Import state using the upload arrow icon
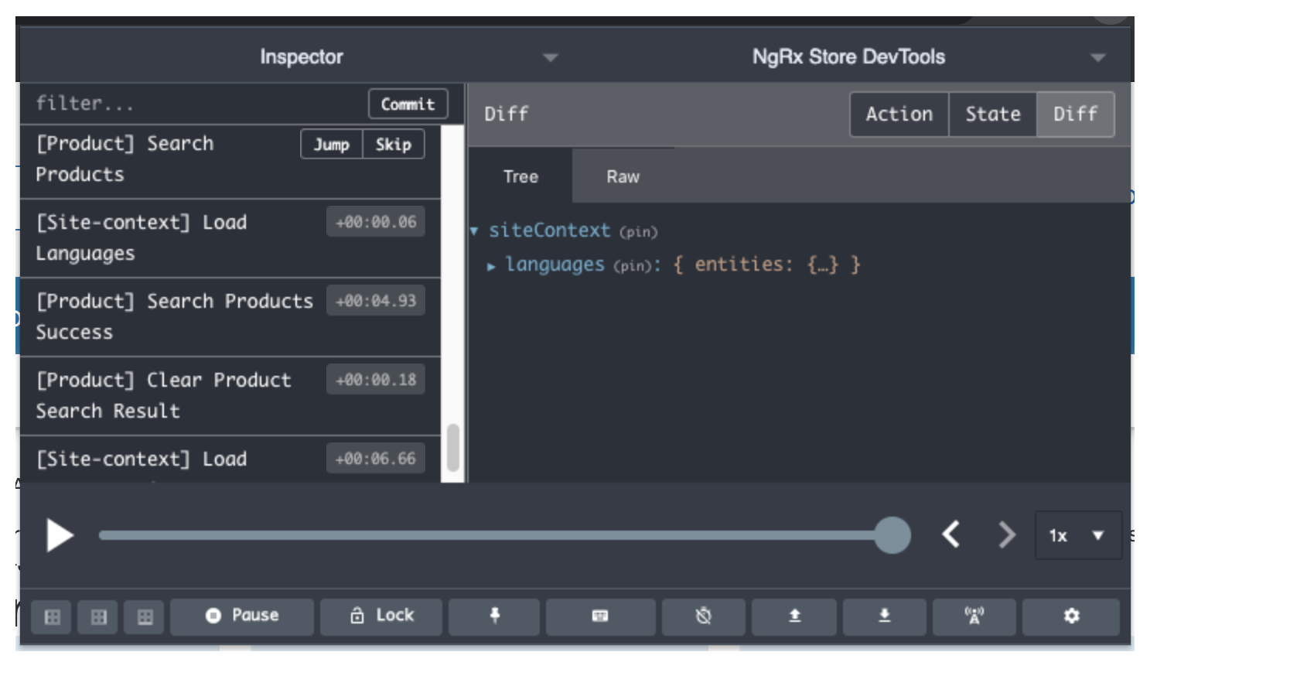The image size is (1290, 693). [794, 616]
